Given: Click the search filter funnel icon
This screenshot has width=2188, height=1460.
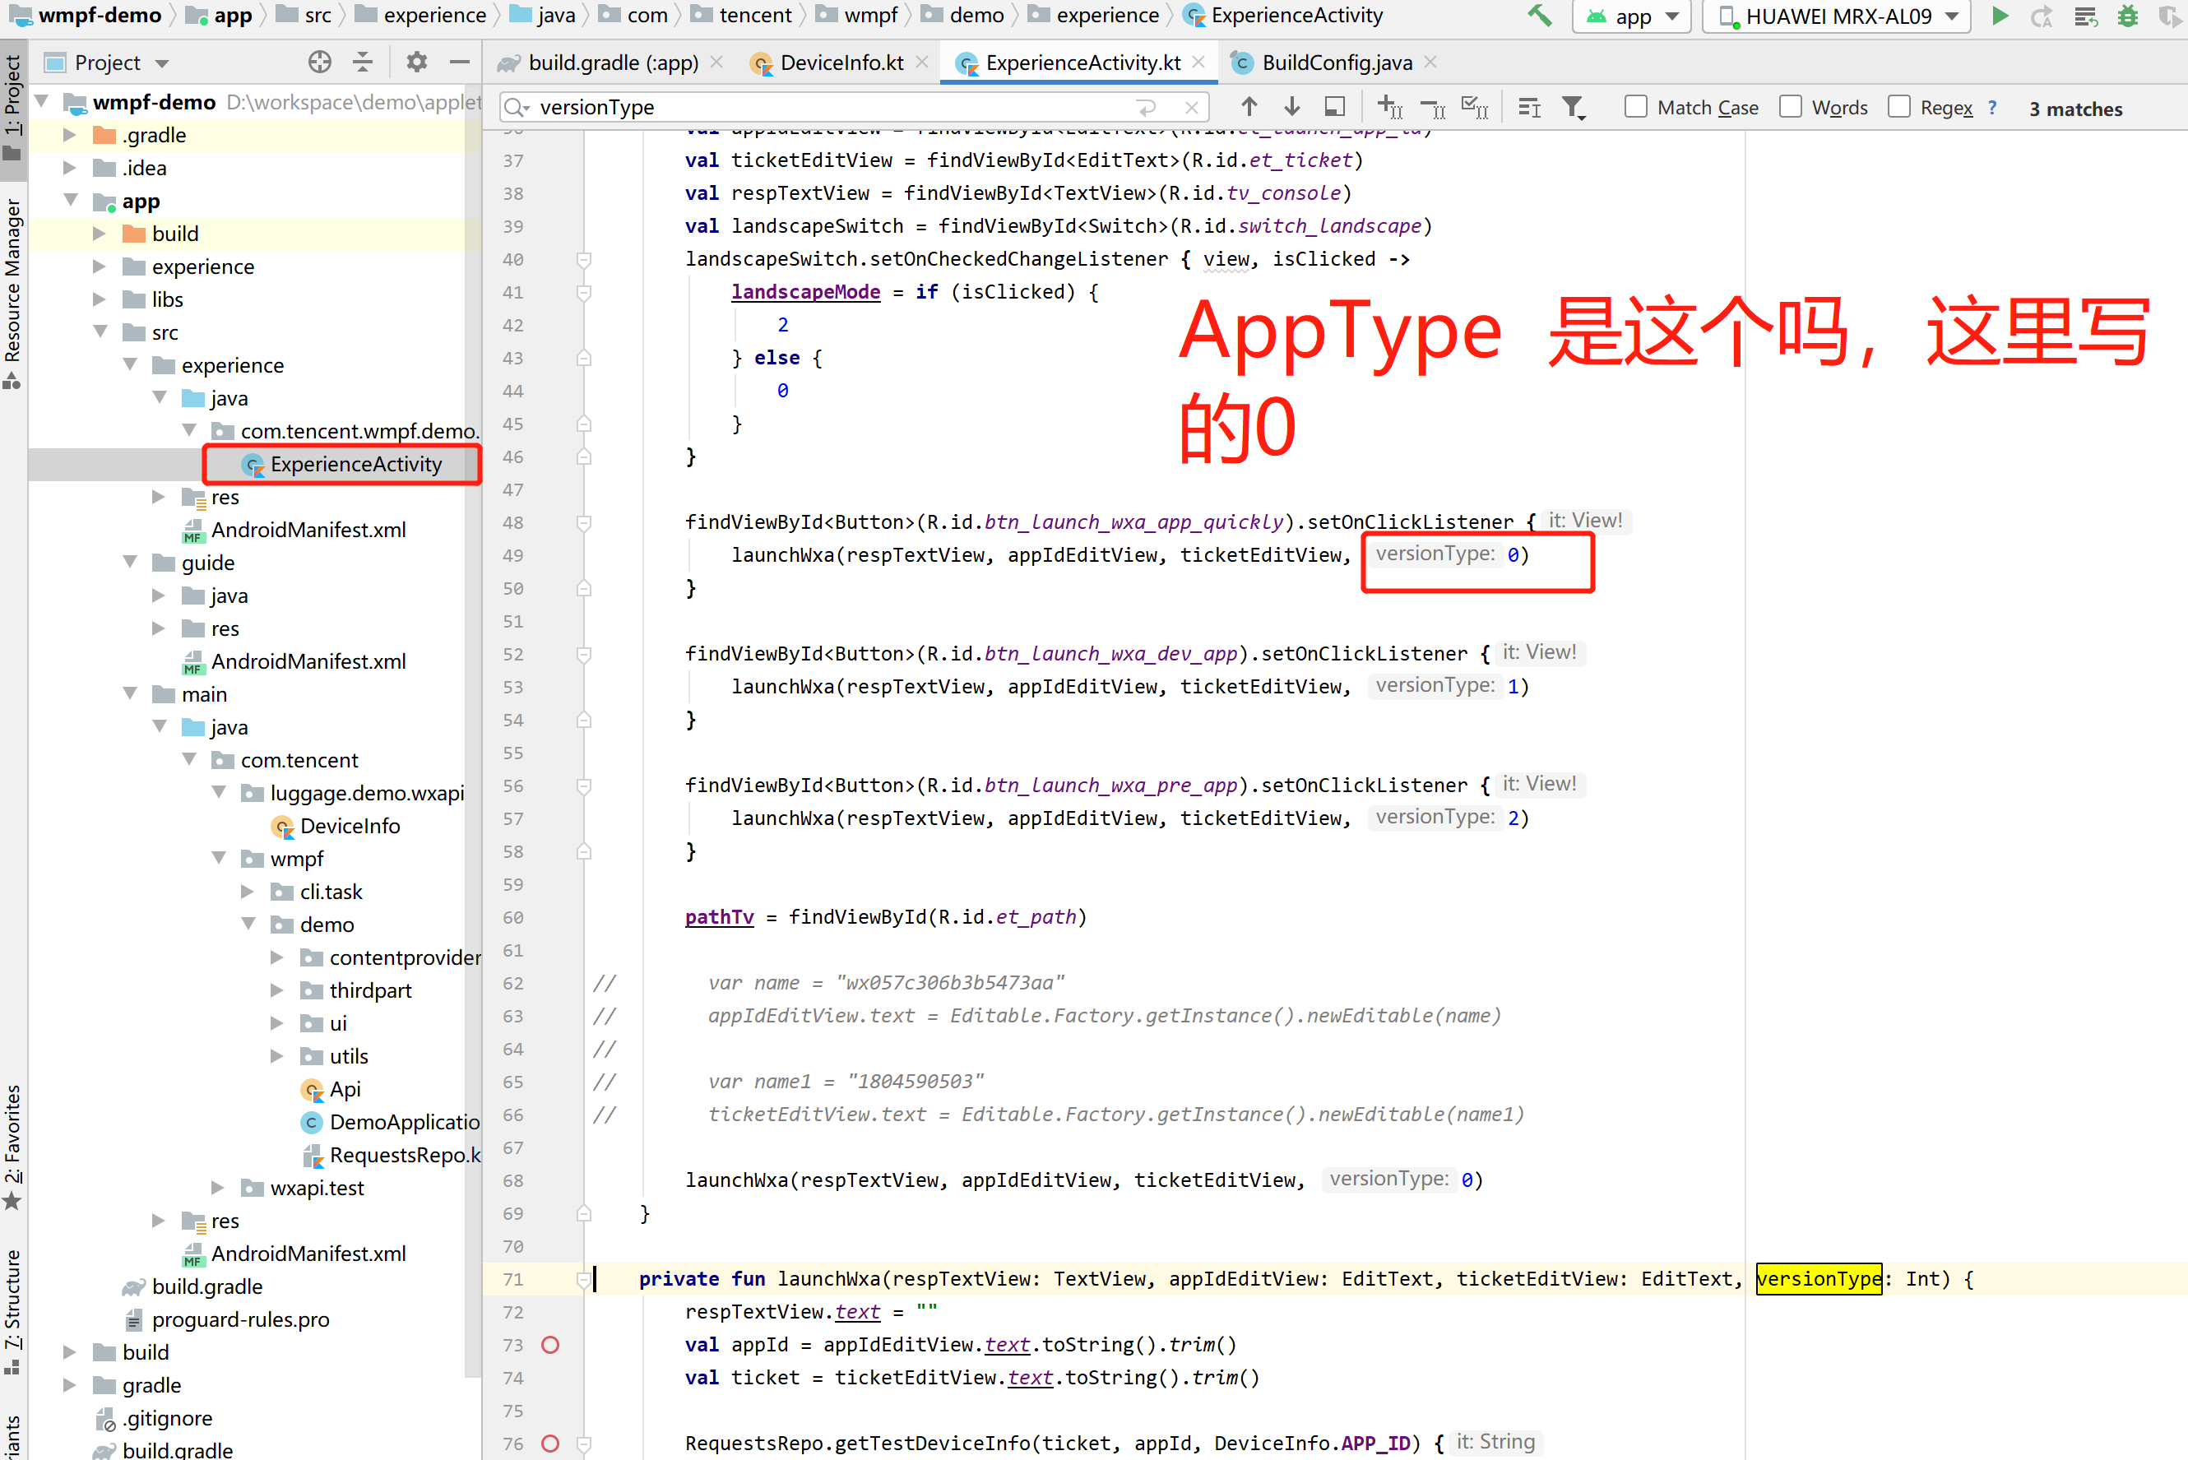Looking at the screenshot, I should point(1573,108).
